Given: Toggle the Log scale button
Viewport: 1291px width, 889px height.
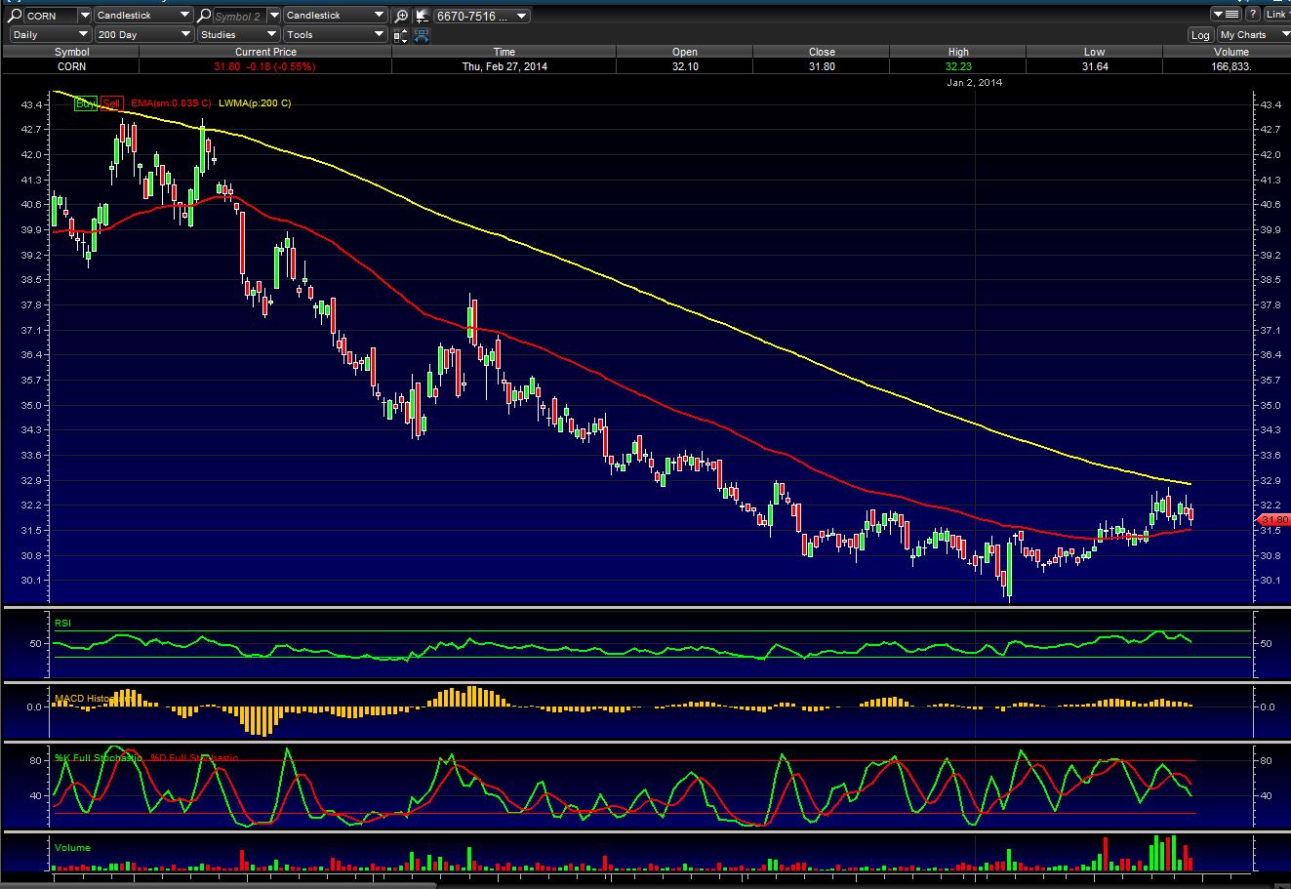Looking at the screenshot, I should coord(1200,35).
